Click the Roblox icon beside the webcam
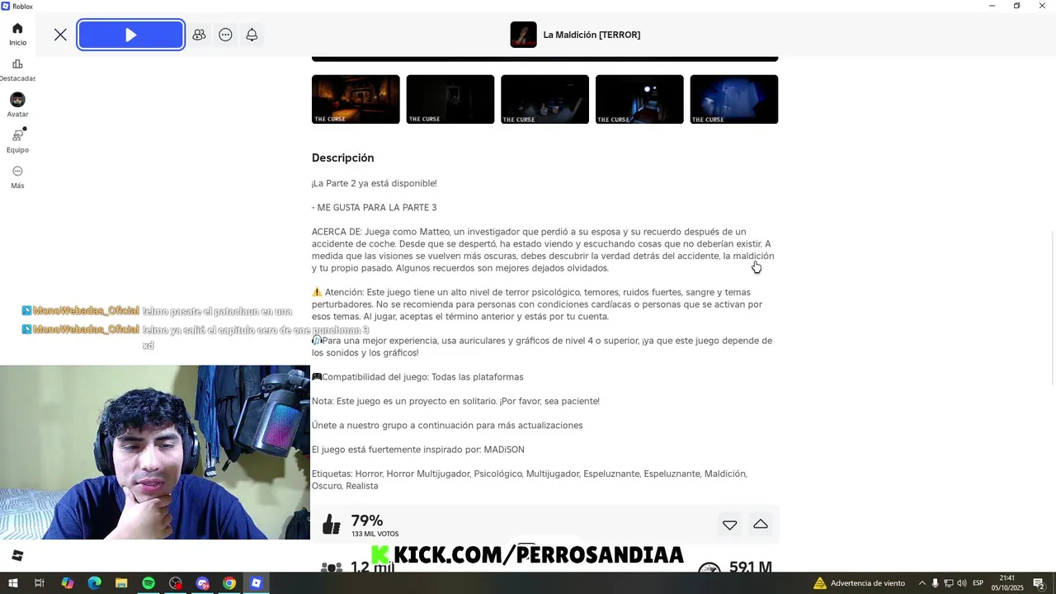 17,556
